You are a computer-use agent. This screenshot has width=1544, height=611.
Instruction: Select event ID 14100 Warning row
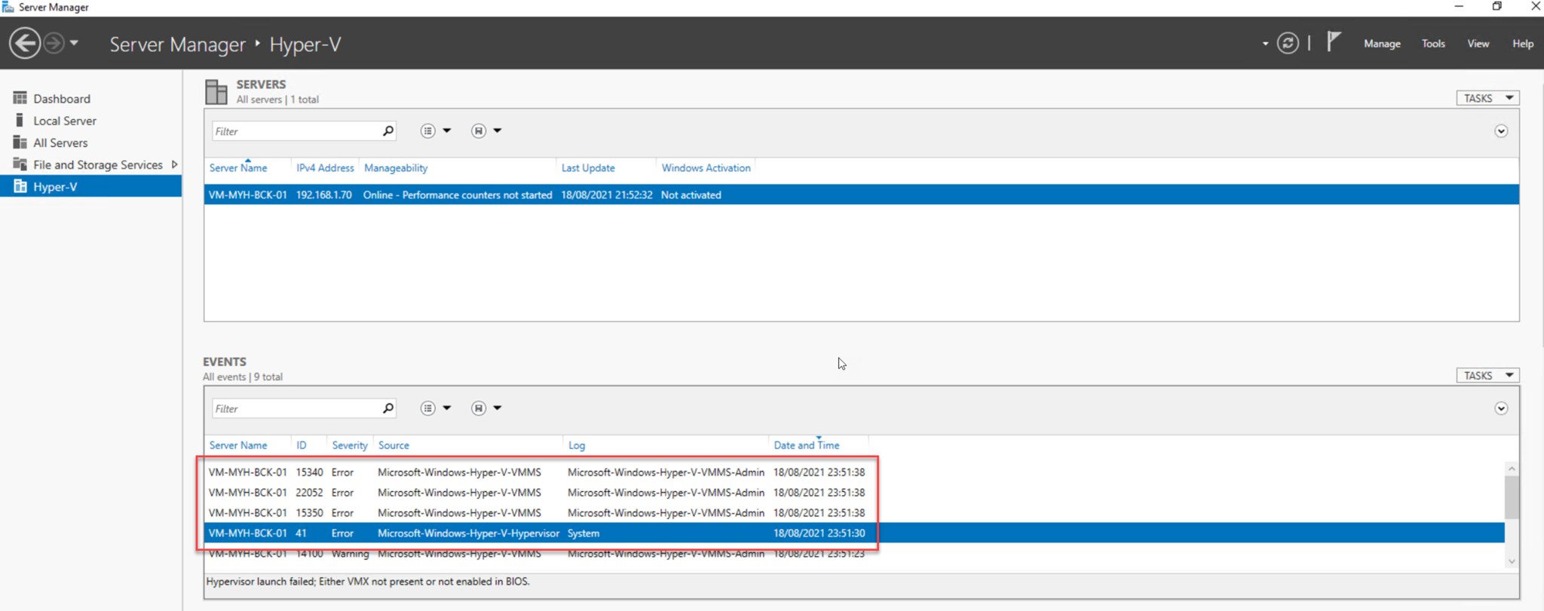click(854, 554)
